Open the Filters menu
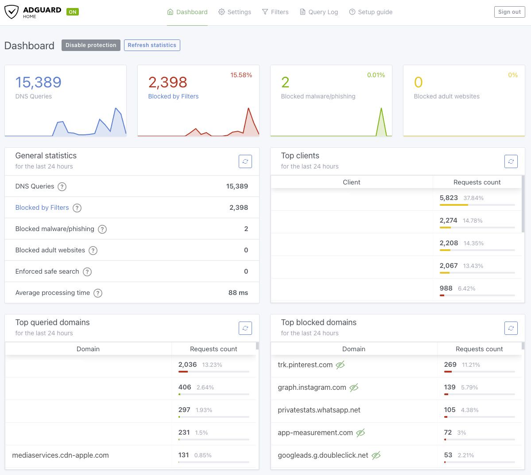The width and height of the screenshot is (531, 475). coord(275,12)
